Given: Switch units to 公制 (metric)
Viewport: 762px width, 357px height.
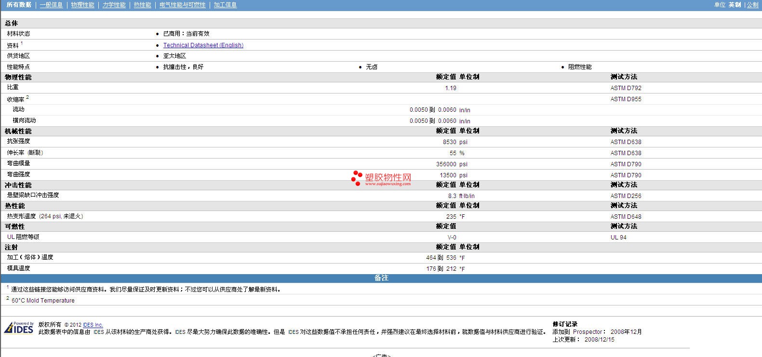Looking at the screenshot, I should point(752,5).
